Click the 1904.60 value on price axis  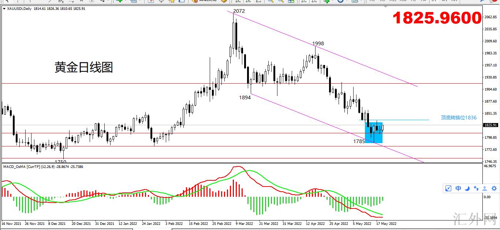[x=490, y=89]
